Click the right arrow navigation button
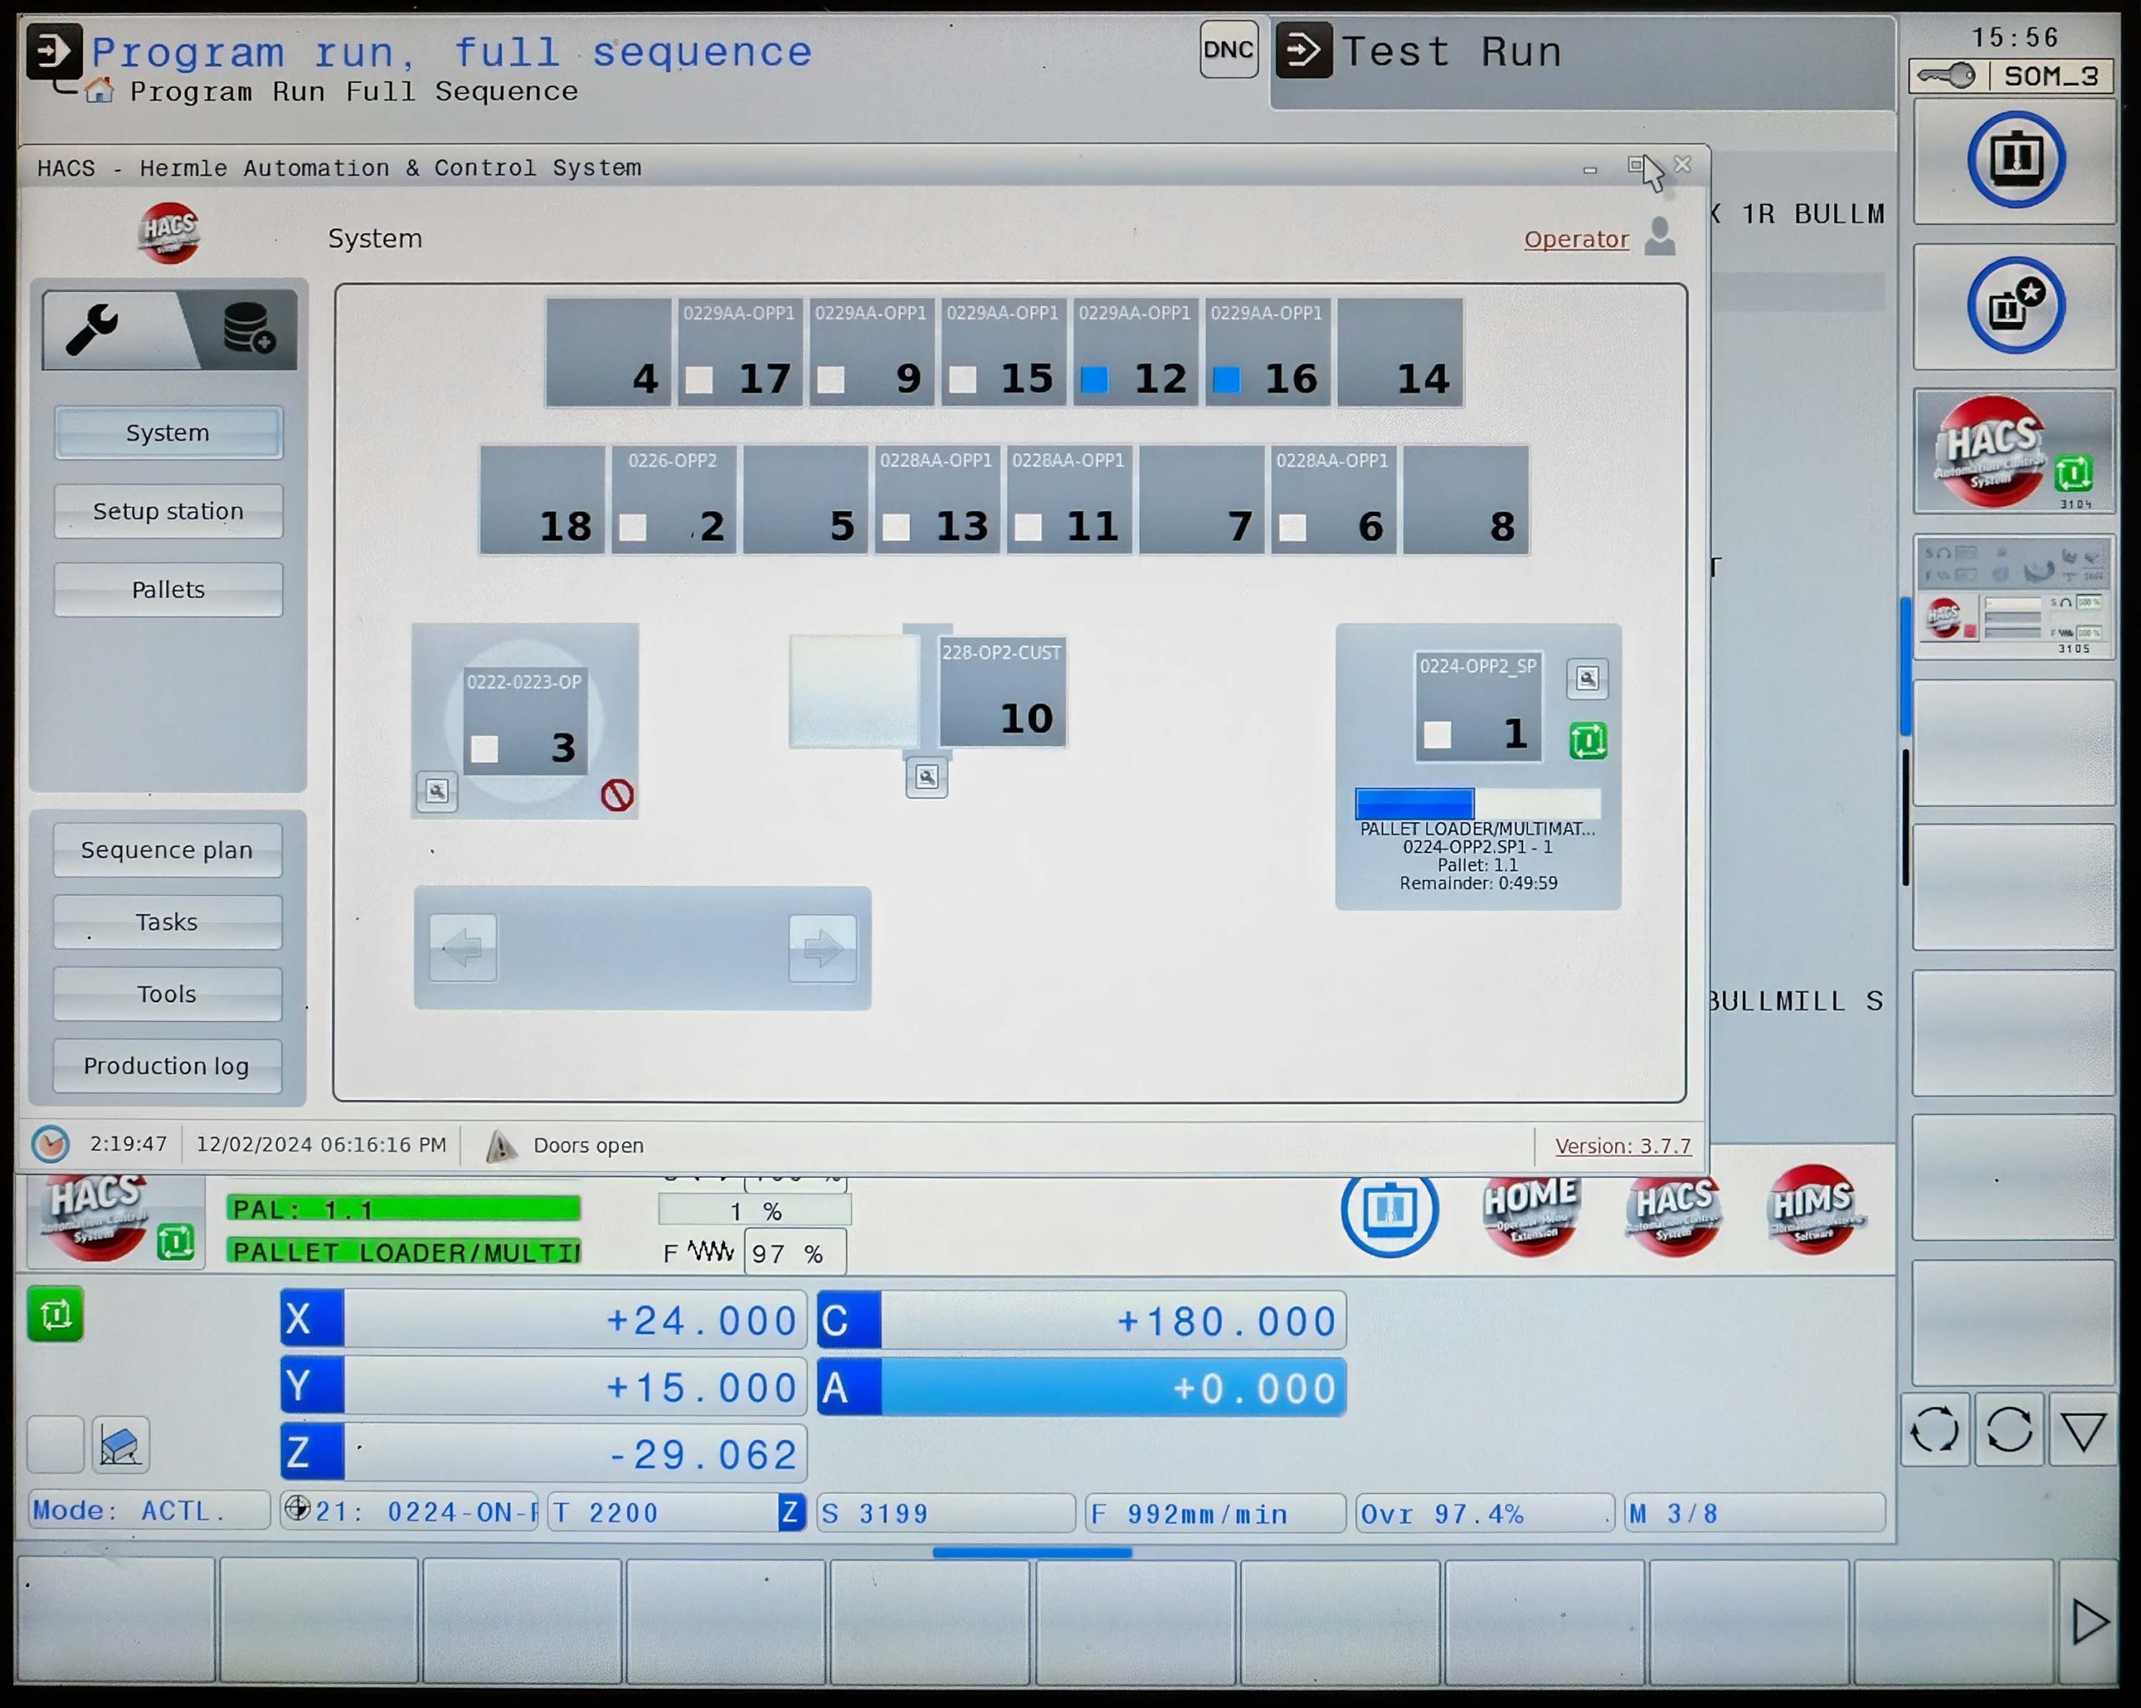This screenshot has width=2141, height=1708. pyautogui.click(x=822, y=949)
